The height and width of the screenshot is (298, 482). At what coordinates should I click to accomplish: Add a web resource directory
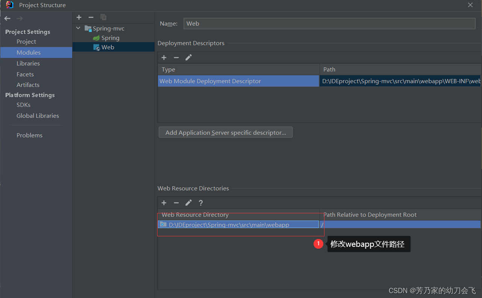click(164, 203)
